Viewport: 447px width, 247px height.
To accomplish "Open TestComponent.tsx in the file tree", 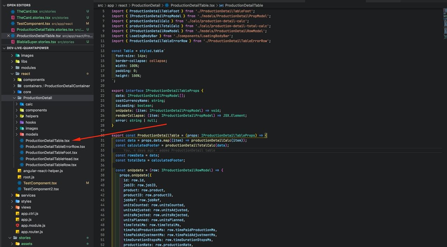I will (40, 183).
